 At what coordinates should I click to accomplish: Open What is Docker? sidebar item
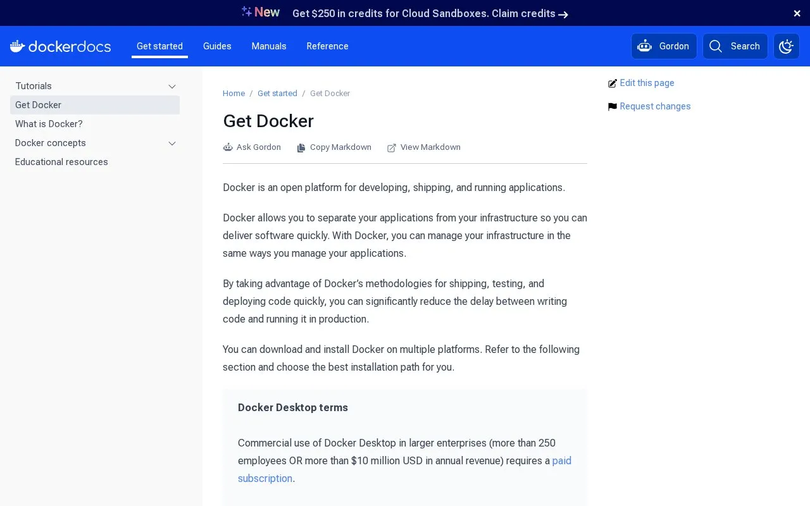(x=49, y=124)
